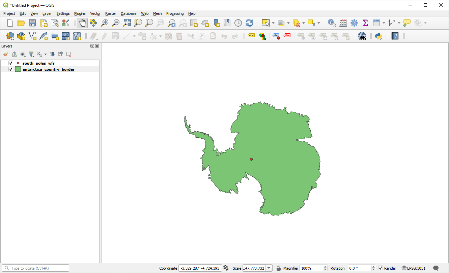Open the Select Features tool dropdown arrow
Screen dimensions: 449x273
(x=273, y=23)
